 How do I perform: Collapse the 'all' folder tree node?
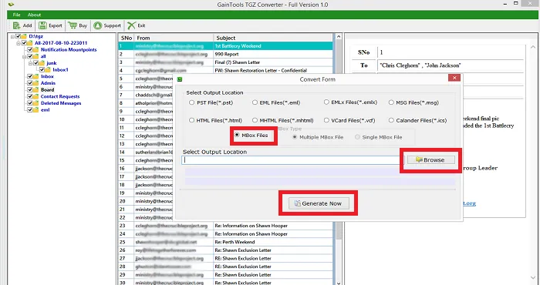[x=25, y=56]
